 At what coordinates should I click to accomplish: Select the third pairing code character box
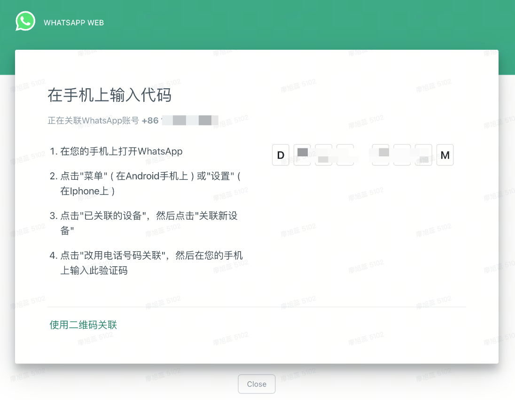323,155
